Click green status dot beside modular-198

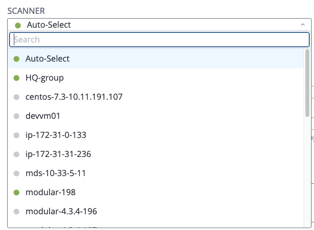16,192
